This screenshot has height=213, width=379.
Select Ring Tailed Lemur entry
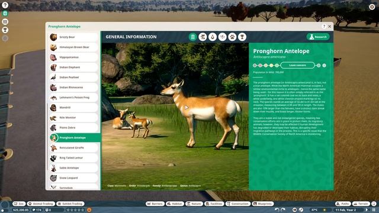(73, 158)
